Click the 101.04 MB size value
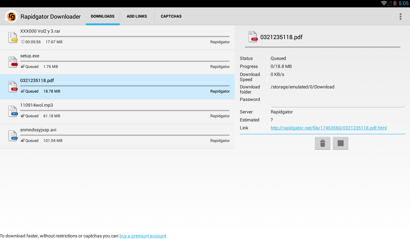Viewport: 410px width, 239px height. (x=53, y=141)
